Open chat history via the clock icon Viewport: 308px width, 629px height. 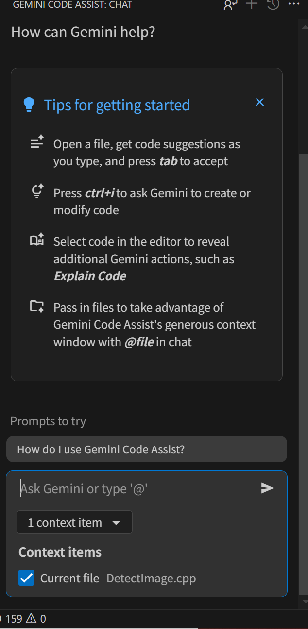(x=273, y=5)
